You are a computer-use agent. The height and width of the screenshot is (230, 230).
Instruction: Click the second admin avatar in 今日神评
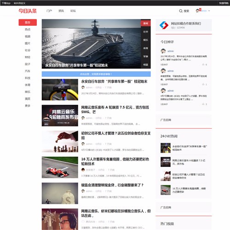(163, 71)
